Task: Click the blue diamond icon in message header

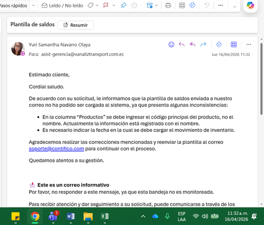Action: (x=219, y=44)
